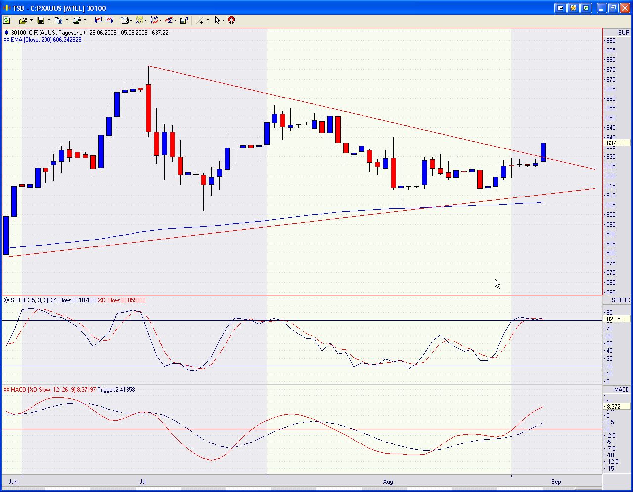The width and height of the screenshot is (633, 492).
Task: Click the green arrow title bar button
Action: pyautogui.click(x=586, y=8)
